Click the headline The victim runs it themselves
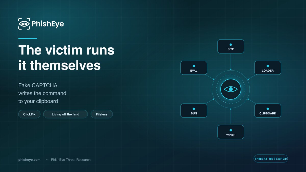This screenshot has height=172, width=306. [66, 58]
